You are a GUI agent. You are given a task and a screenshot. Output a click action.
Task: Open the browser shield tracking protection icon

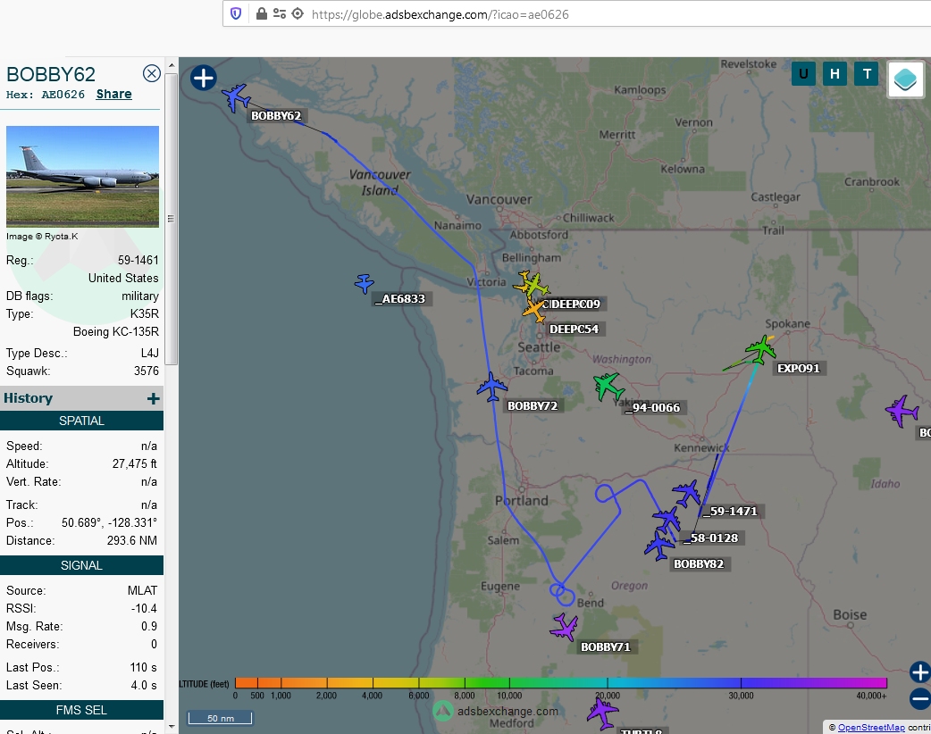236,13
